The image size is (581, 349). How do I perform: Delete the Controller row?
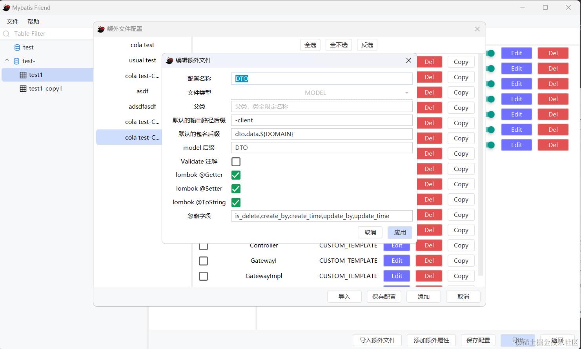pyautogui.click(x=429, y=245)
